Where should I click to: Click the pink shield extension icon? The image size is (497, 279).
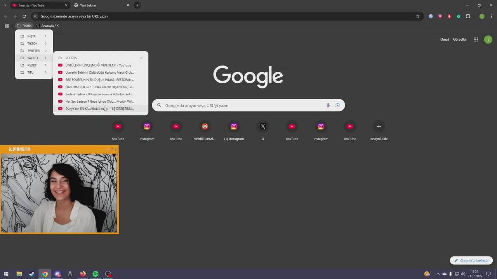(440, 16)
